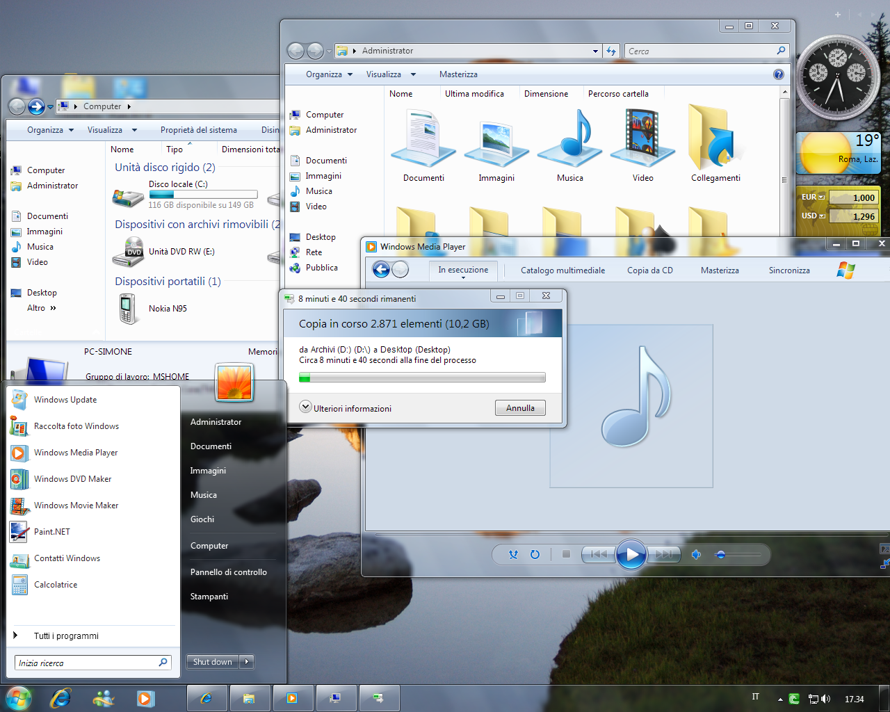The image size is (890, 712).
Task: Click the Start orb on taskbar
Action: coord(18,698)
